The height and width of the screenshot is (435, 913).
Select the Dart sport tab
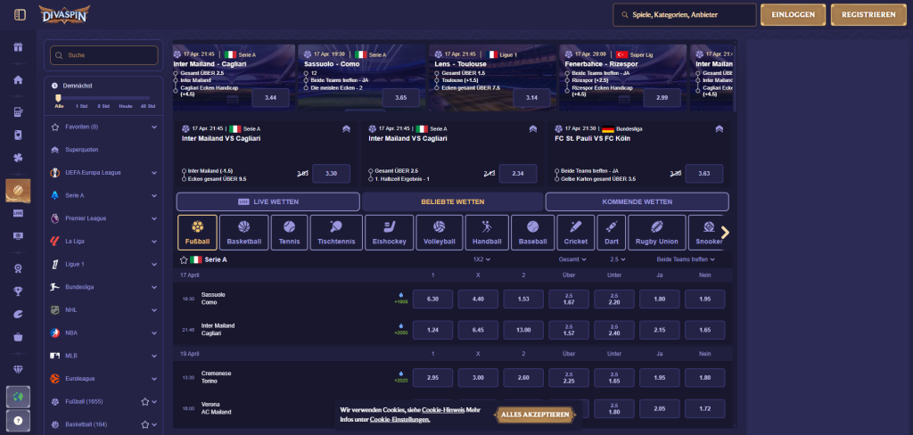coord(612,233)
